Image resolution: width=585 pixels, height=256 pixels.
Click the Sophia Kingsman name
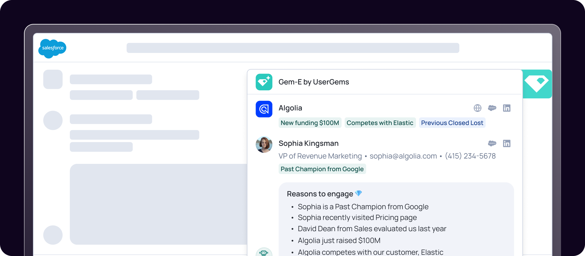point(308,143)
